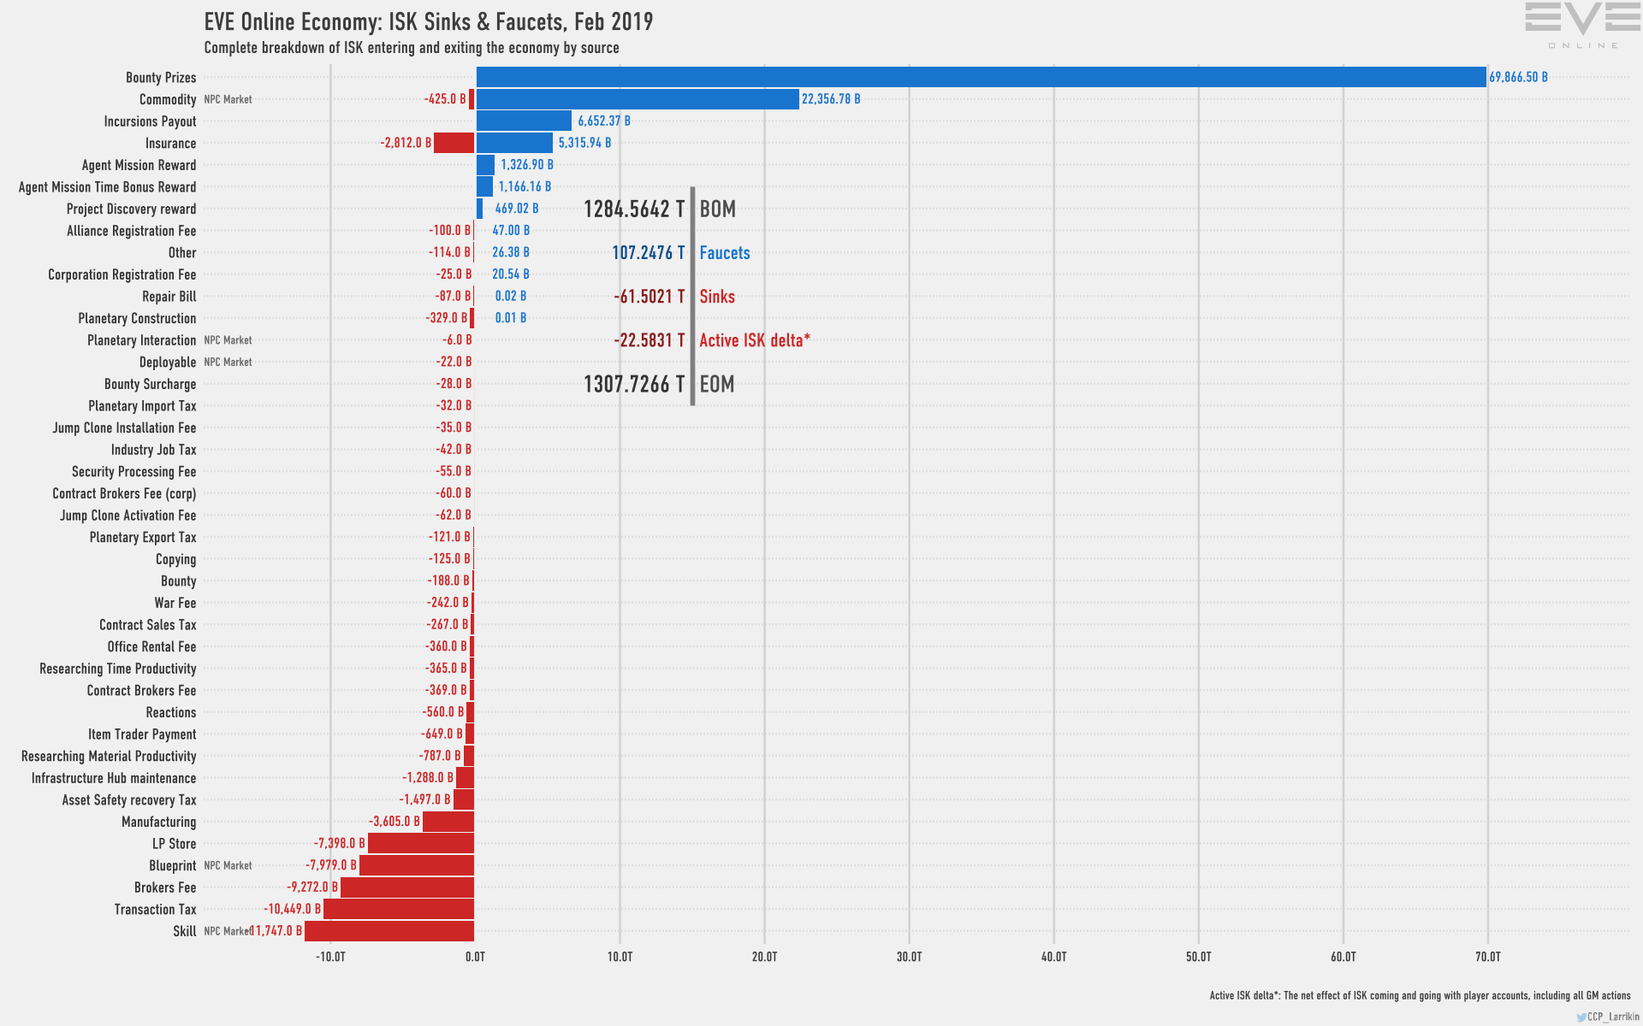
Task: Click the LP Store row label
Action: pyautogui.click(x=174, y=844)
